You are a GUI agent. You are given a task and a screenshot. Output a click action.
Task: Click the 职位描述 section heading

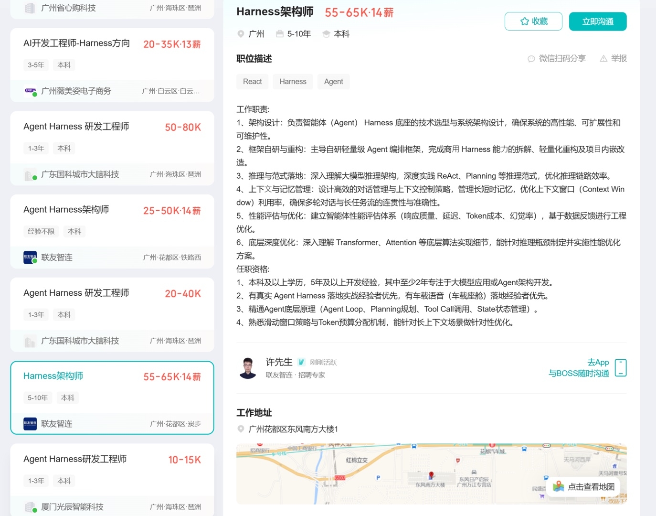(x=254, y=59)
